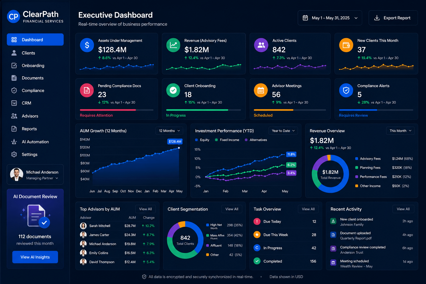Click Michael Anderson's profile photo in sidebar
Image resolution: width=426 pixels, height=284 pixels.
coord(17,174)
